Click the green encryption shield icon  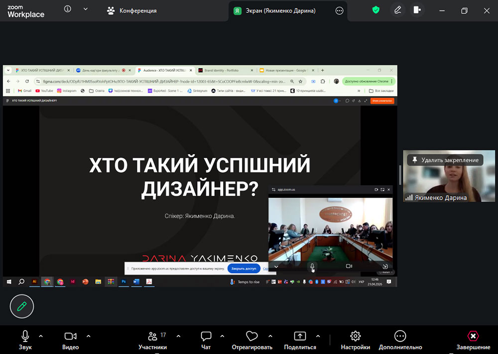376,10
